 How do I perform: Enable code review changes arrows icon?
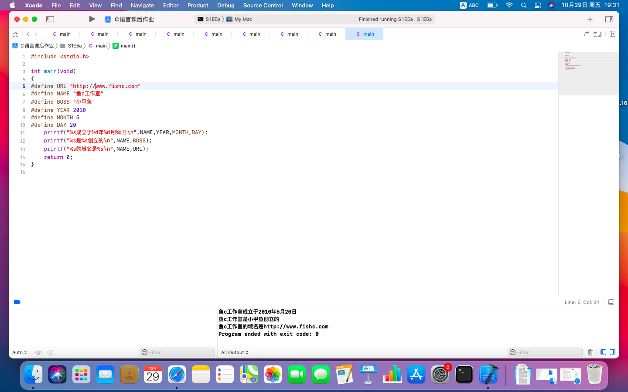[x=586, y=34]
